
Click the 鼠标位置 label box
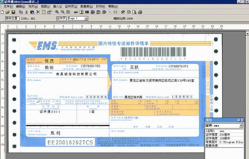12,18
